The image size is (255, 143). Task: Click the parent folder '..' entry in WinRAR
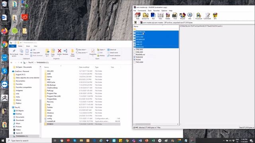point(135,29)
